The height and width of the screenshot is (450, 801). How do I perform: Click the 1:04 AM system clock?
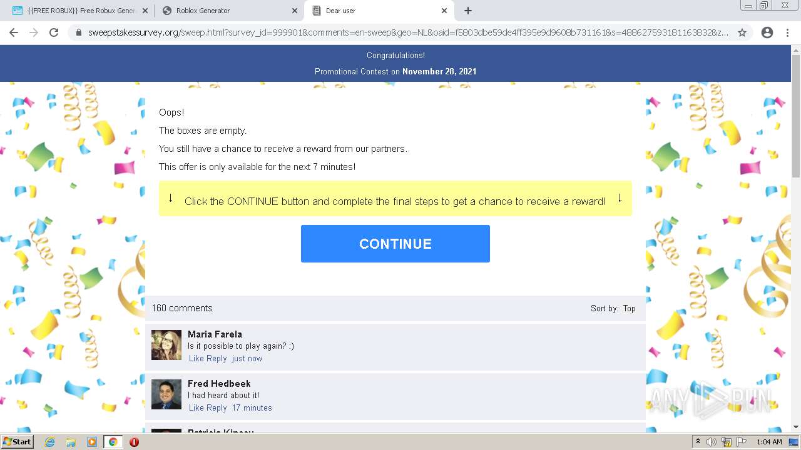point(769,442)
